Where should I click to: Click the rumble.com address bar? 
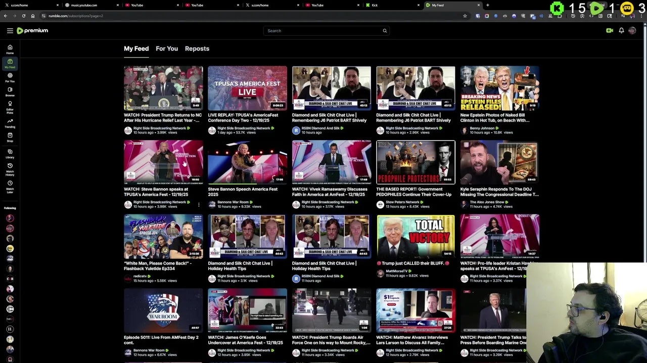(x=253, y=16)
